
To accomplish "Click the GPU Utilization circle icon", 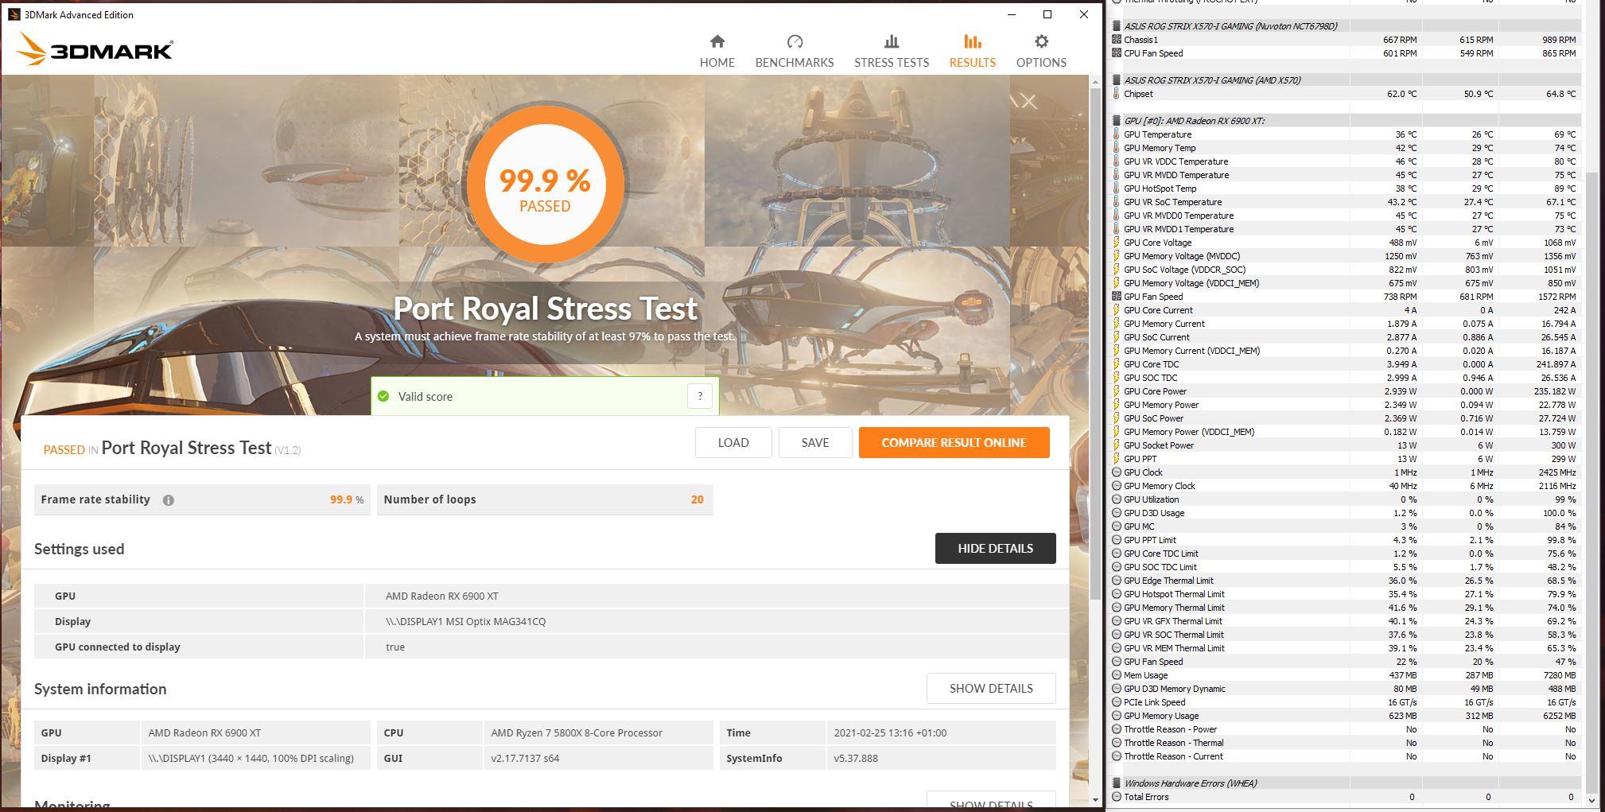I will (x=1117, y=499).
